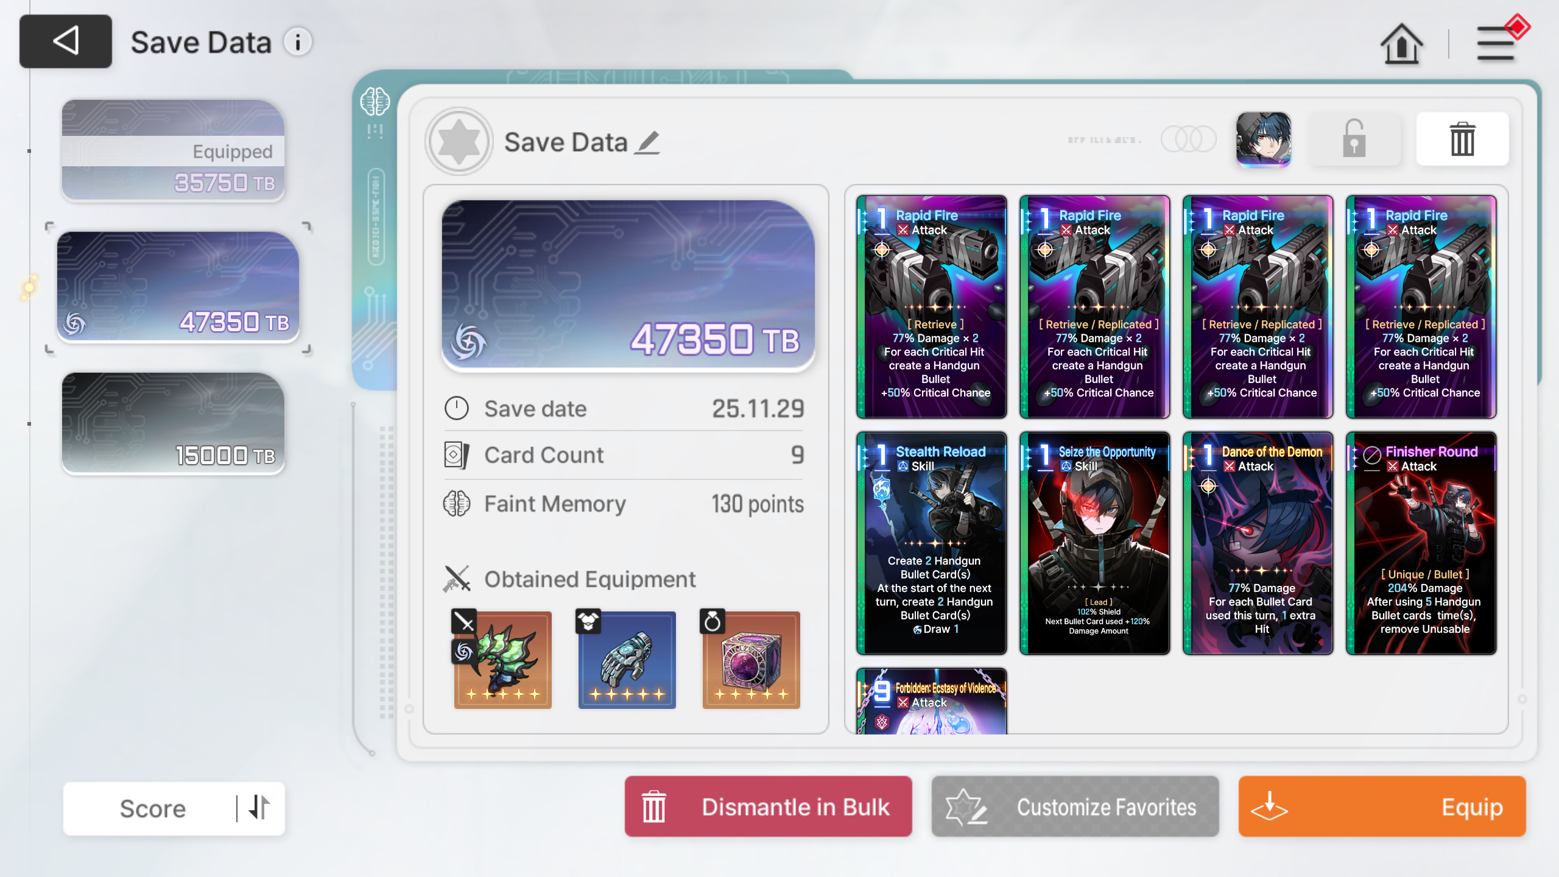Delete this save data via trash icon

coord(1462,139)
